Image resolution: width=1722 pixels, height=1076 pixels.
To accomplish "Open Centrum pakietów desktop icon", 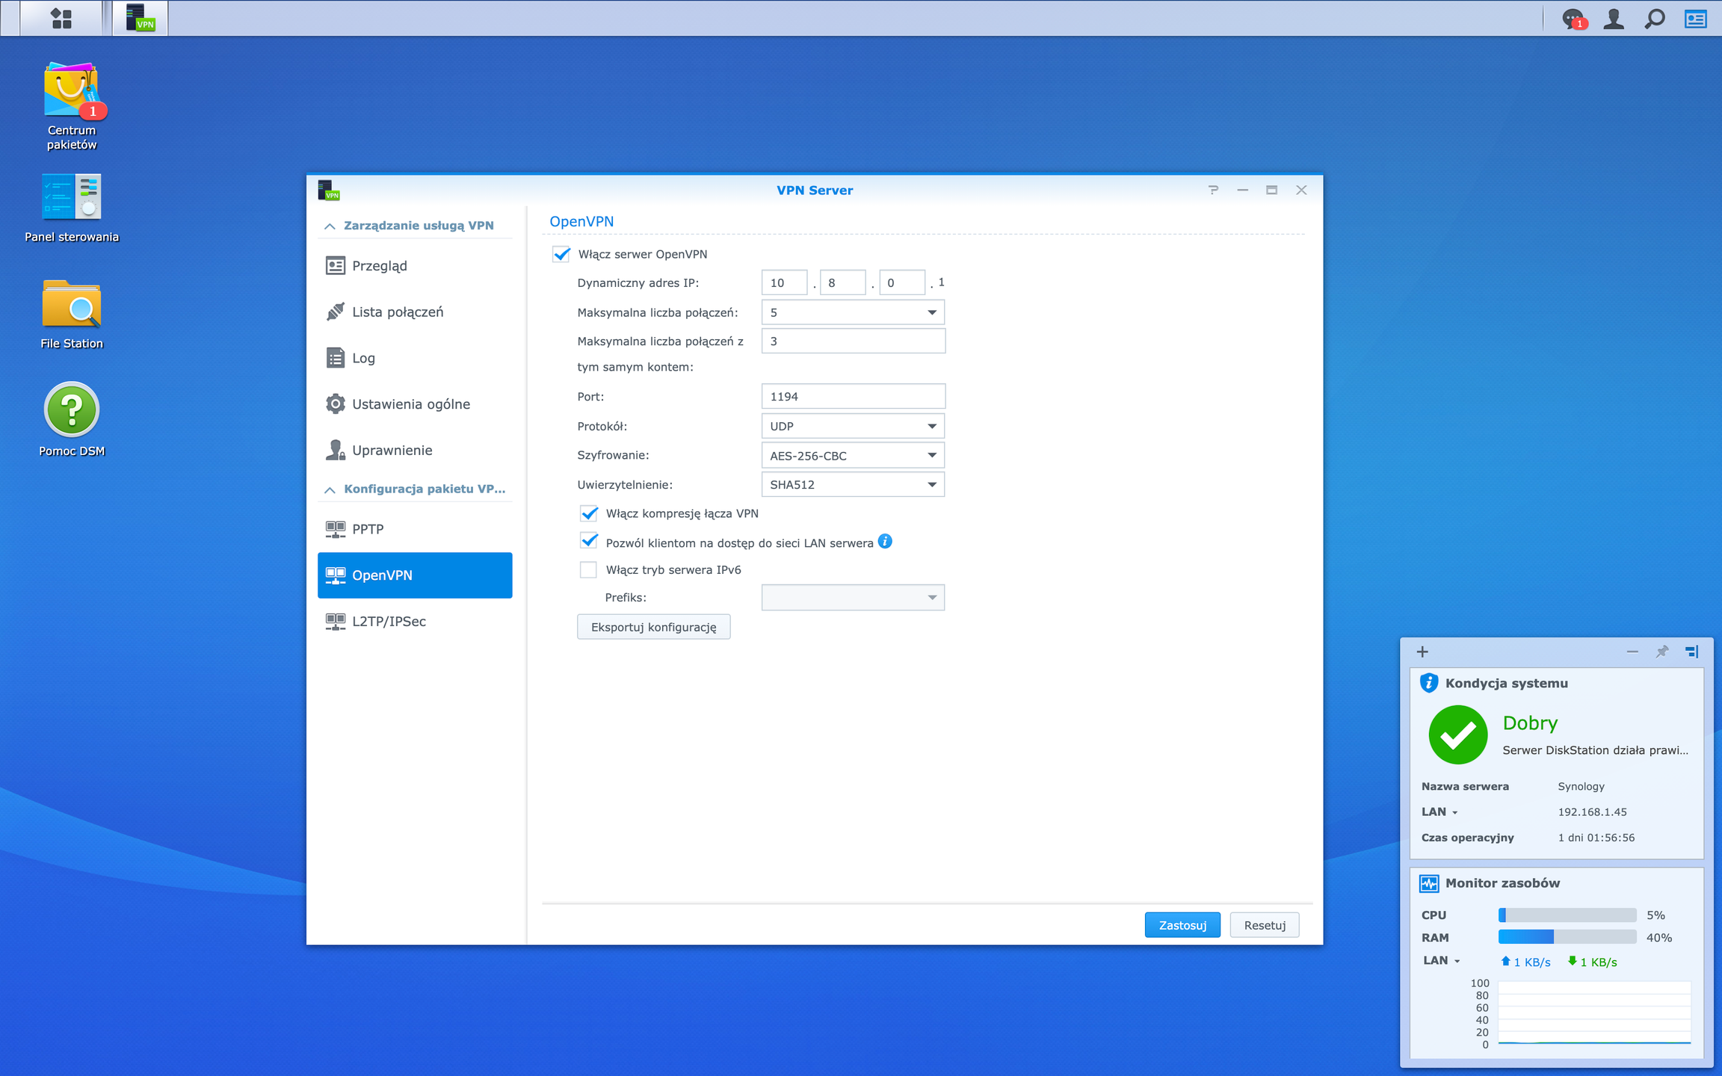I will coord(72,105).
